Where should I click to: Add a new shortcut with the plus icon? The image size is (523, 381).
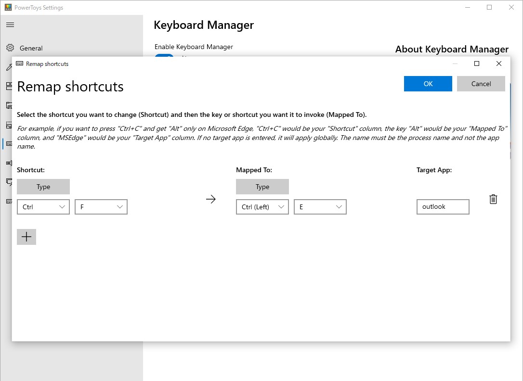pyautogui.click(x=26, y=236)
